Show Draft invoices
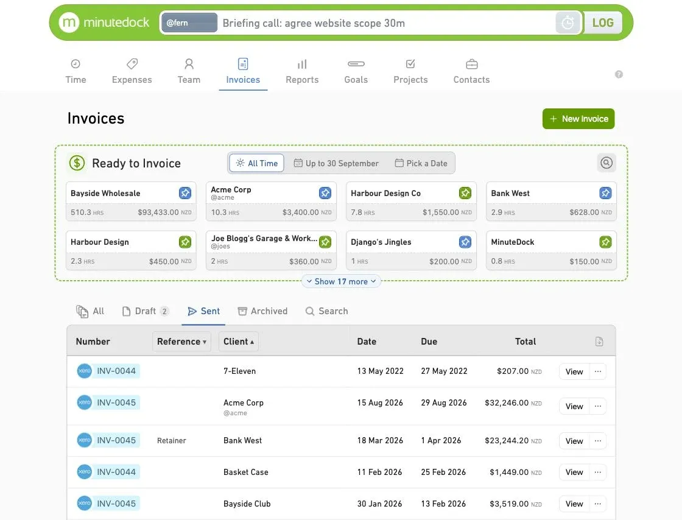 [x=146, y=311]
